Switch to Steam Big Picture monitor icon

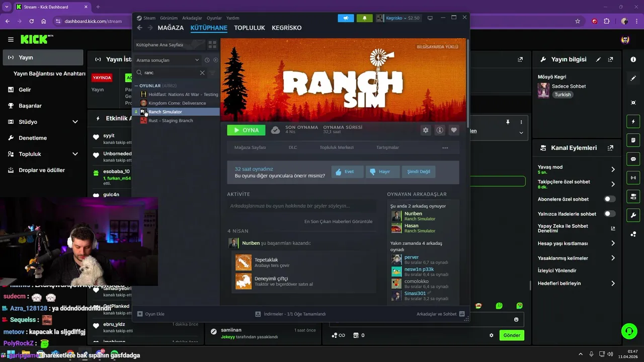click(x=430, y=18)
